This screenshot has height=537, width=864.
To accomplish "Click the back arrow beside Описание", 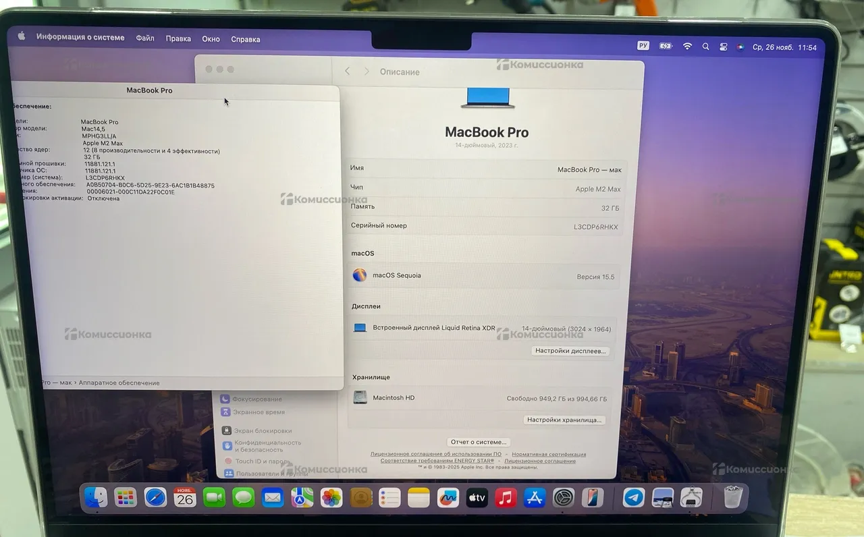I will pos(348,71).
